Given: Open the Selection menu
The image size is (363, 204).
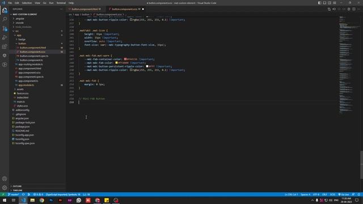Looking at the screenshot, I should coord(27,3).
